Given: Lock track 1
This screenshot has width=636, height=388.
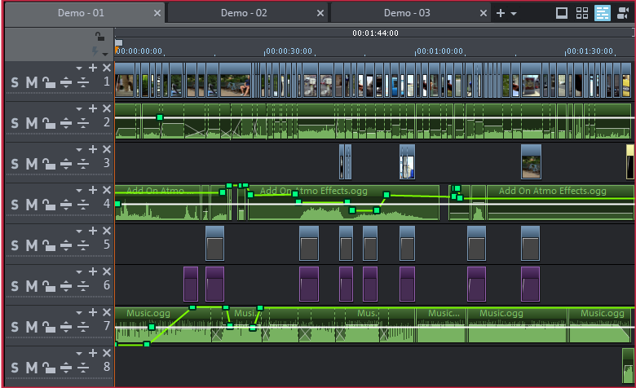Looking at the screenshot, I should (x=49, y=82).
